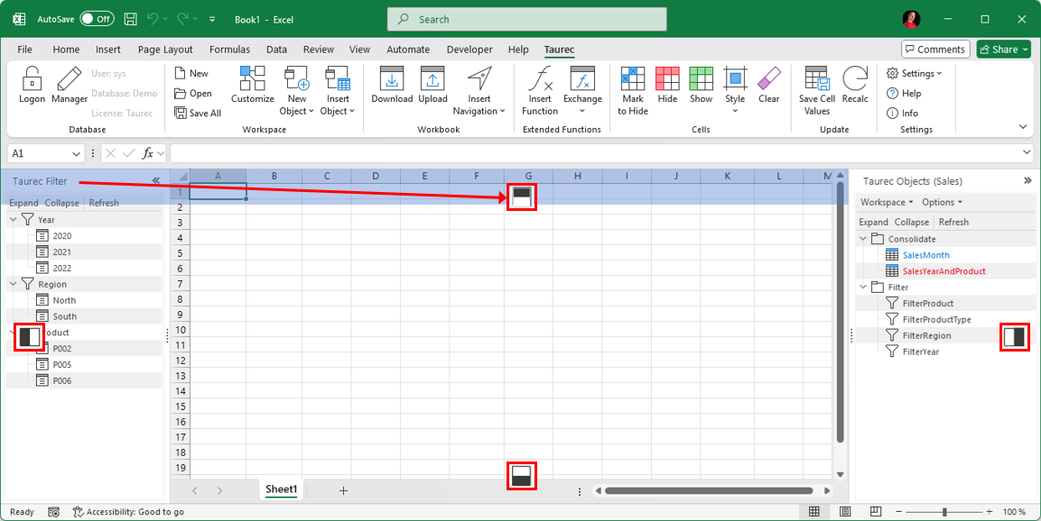Click the Logon padlock icon
The image size is (1041, 521).
pos(32,79)
